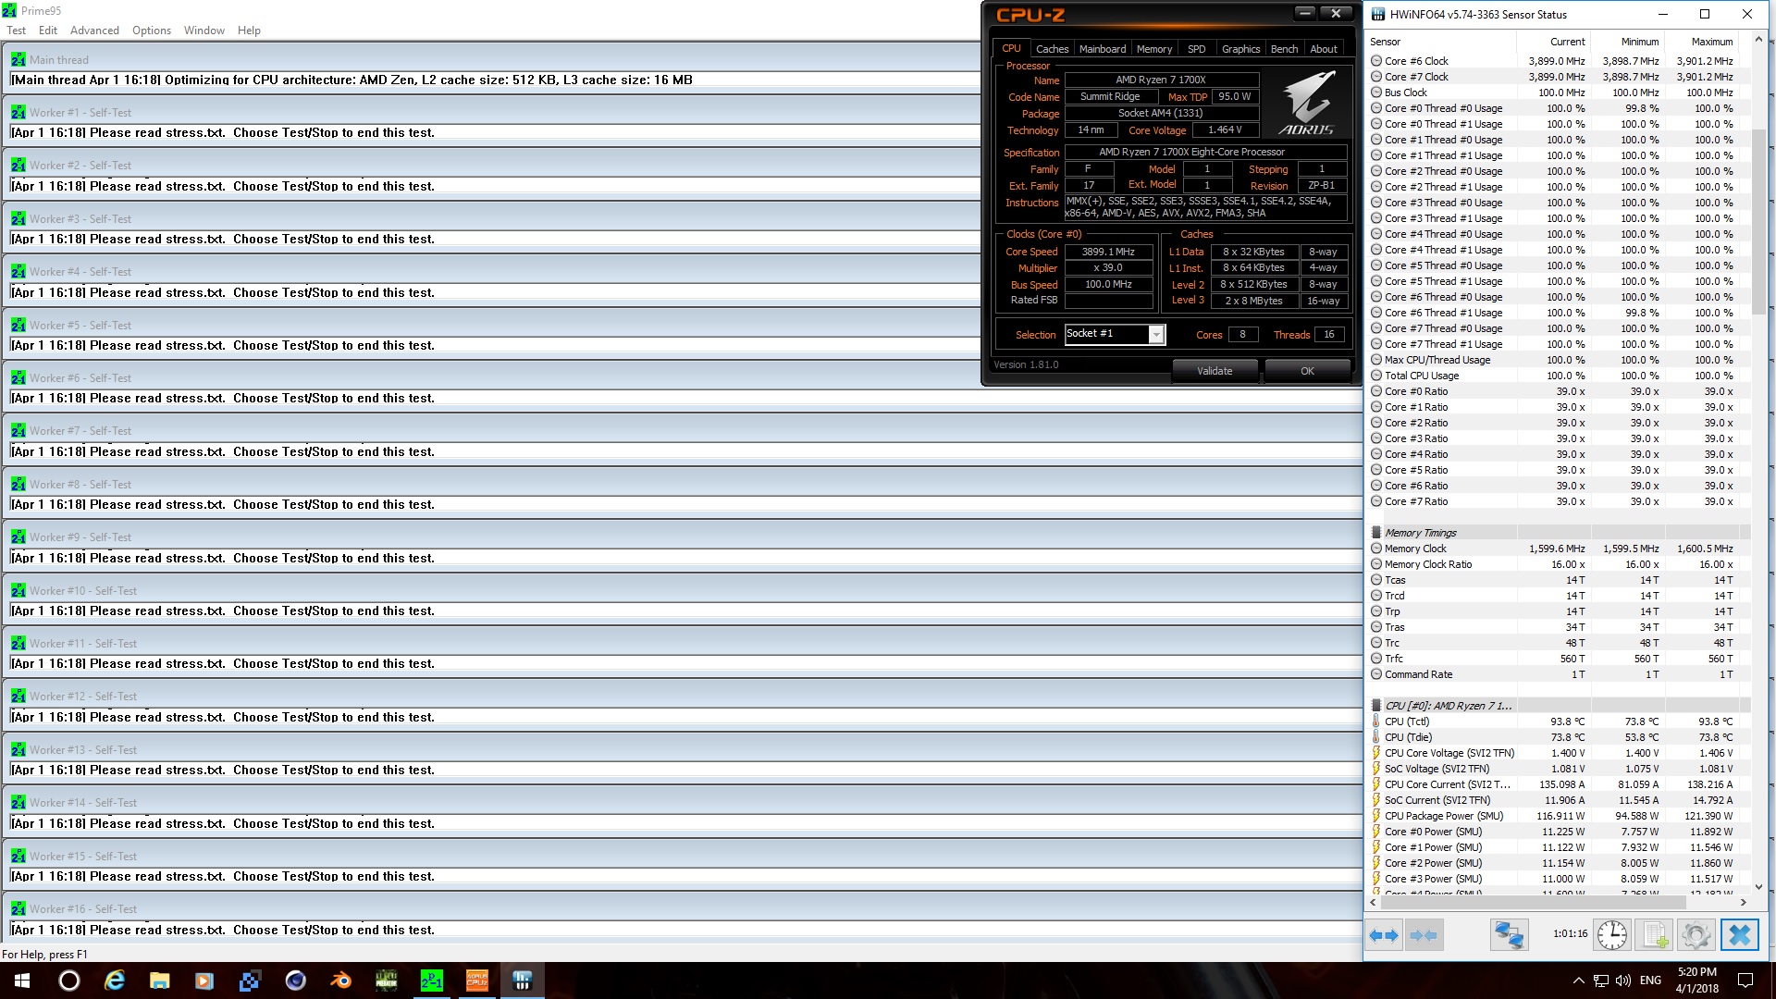
Task: Switch to CPU-Z Mainboard tab
Action: pos(1103,49)
